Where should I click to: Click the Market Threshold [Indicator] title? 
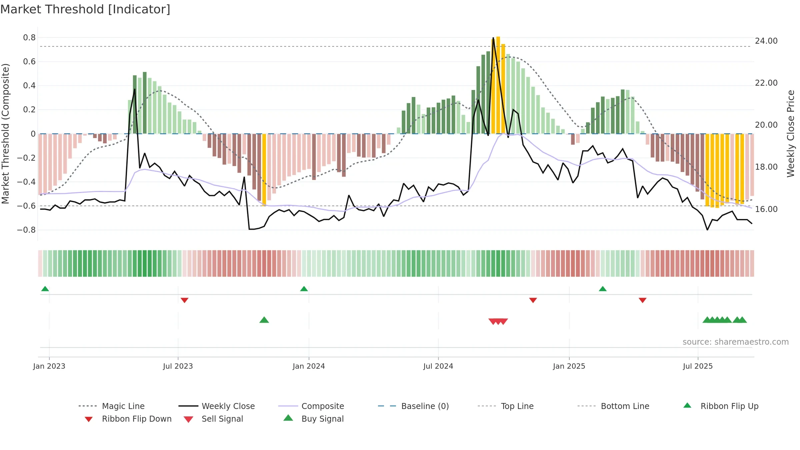(x=85, y=9)
